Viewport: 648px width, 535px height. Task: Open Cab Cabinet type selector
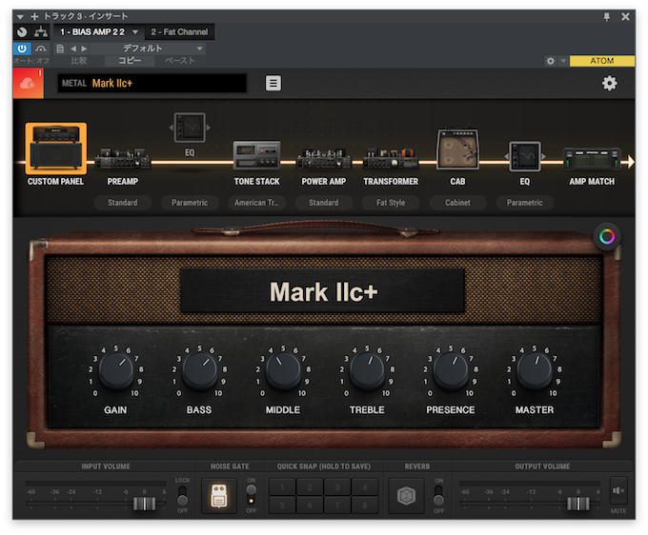click(x=458, y=203)
